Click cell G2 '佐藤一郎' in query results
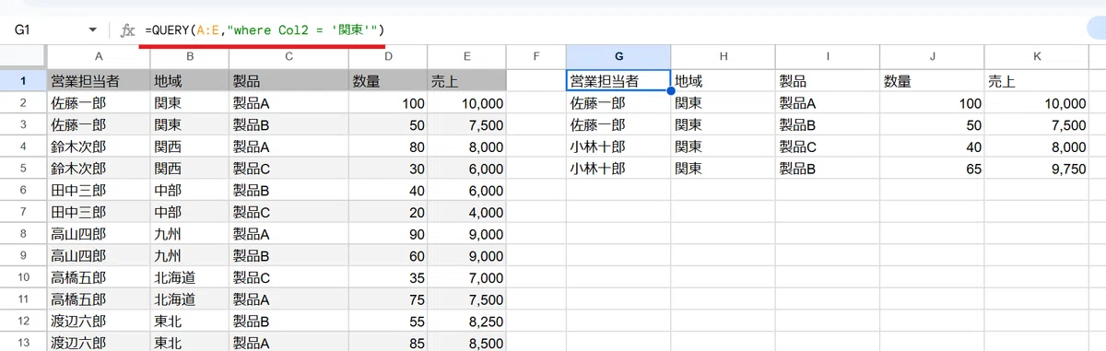 (x=618, y=103)
